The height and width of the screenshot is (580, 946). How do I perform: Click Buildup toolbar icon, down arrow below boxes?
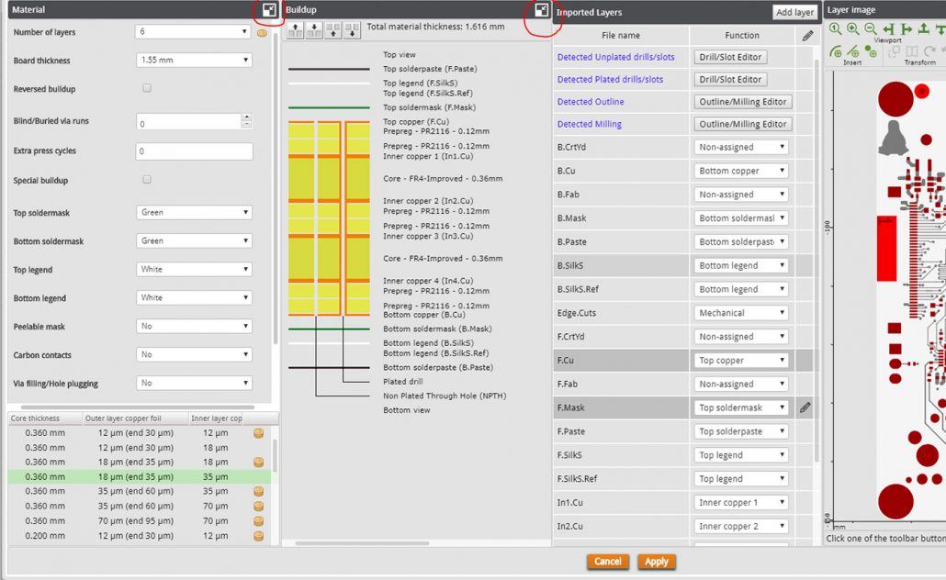[x=353, y=30]
